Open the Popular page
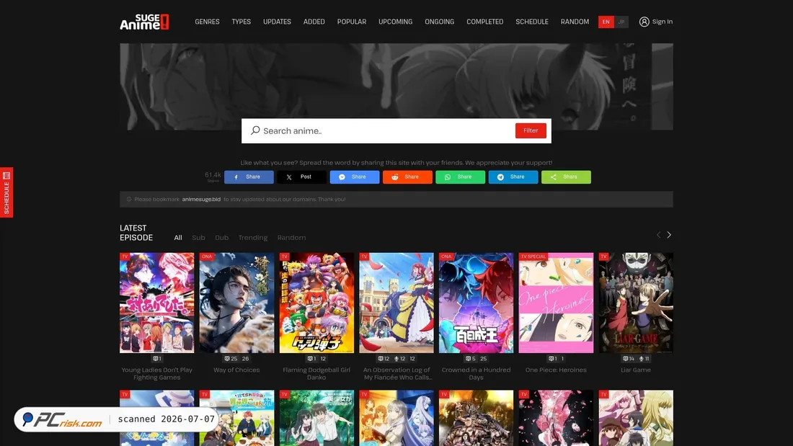 (x=352, y=22)
